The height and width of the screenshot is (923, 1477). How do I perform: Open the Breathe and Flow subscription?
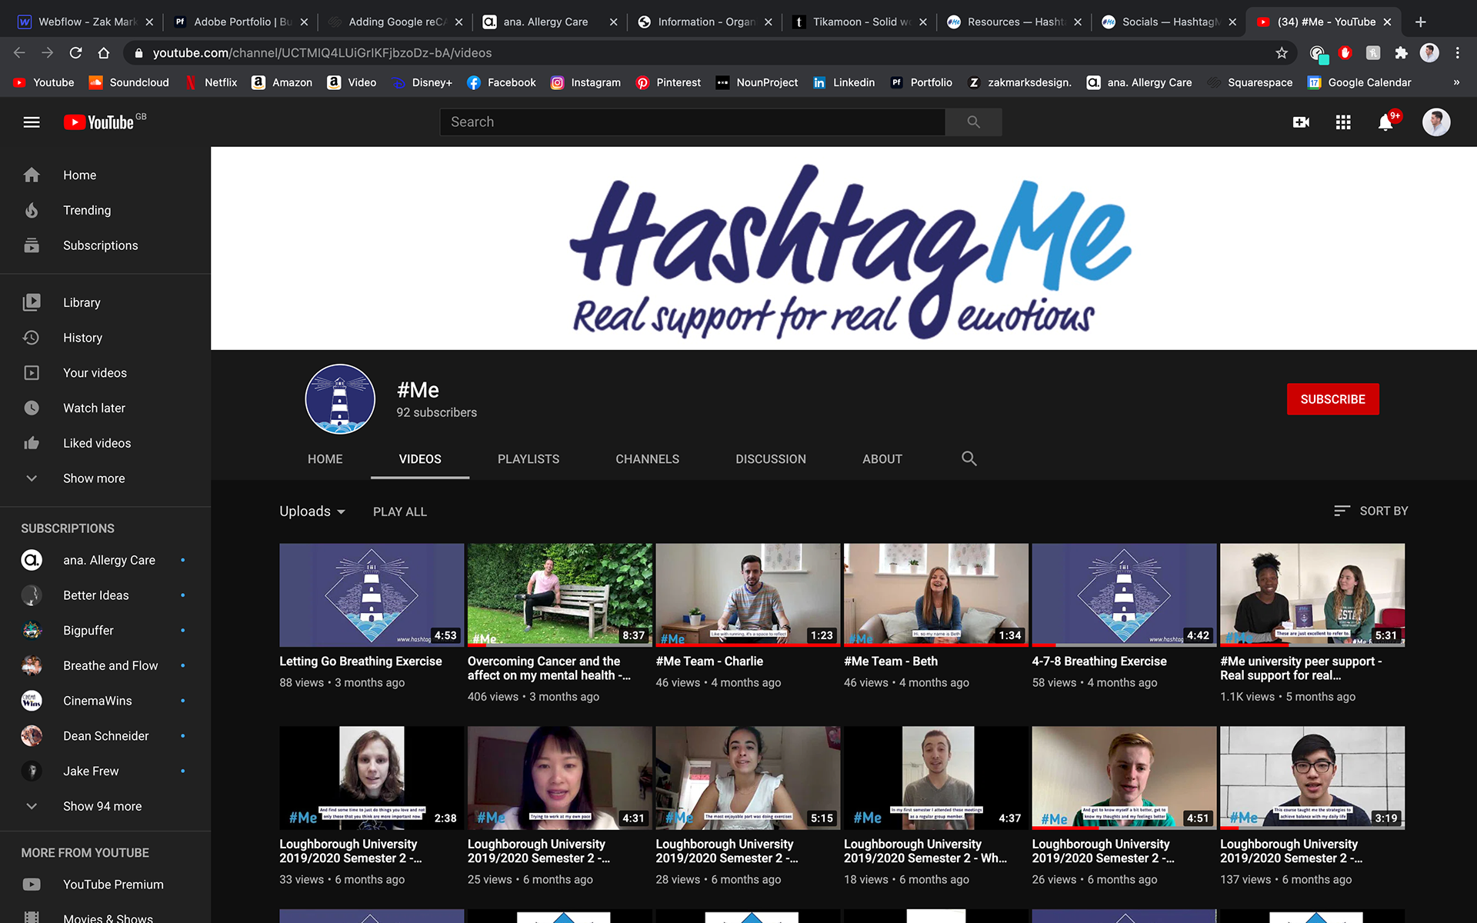pos(105,665)
